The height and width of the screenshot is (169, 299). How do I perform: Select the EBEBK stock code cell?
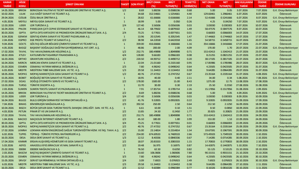click(x=22, y=149)
